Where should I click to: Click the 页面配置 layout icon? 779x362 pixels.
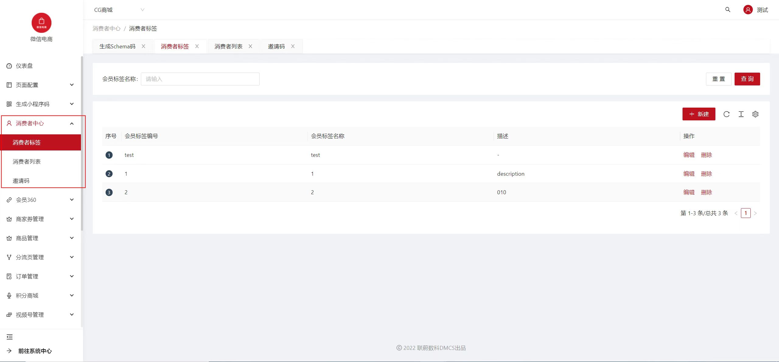(9, 85)
